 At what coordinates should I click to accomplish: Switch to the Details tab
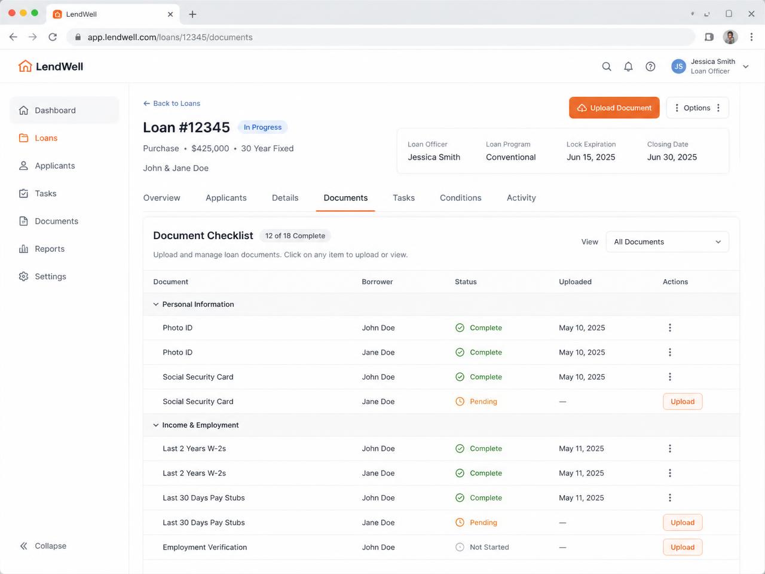point(285,198)
